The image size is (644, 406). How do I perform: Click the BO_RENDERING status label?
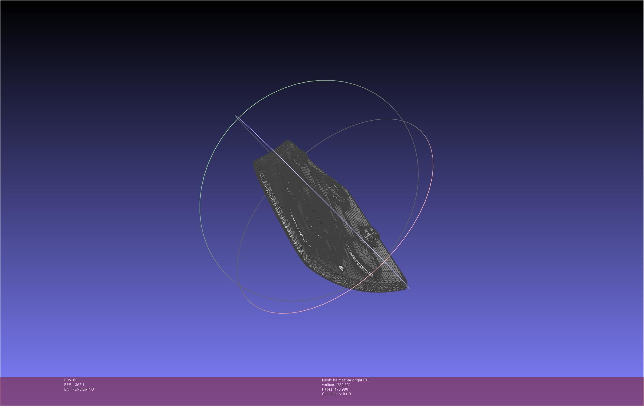click(x=79, y=389)
